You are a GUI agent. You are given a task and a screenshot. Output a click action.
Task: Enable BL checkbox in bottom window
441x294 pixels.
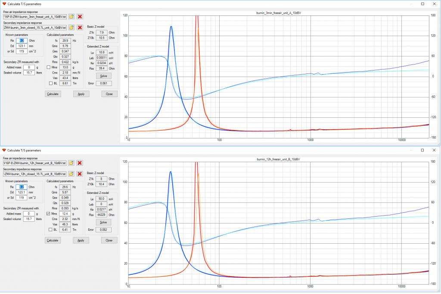[50, 230]
